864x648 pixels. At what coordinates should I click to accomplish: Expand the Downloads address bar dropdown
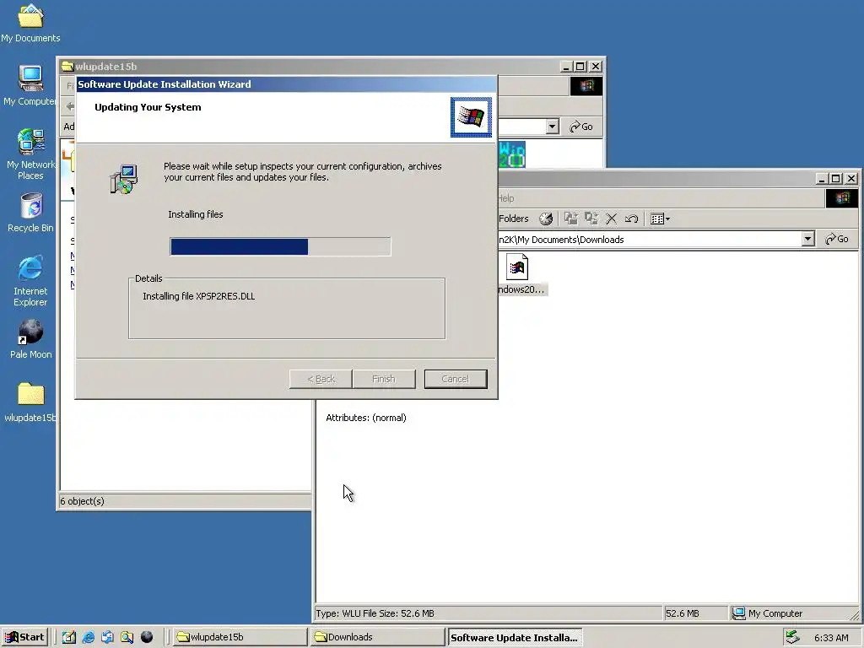click(807, 239)
